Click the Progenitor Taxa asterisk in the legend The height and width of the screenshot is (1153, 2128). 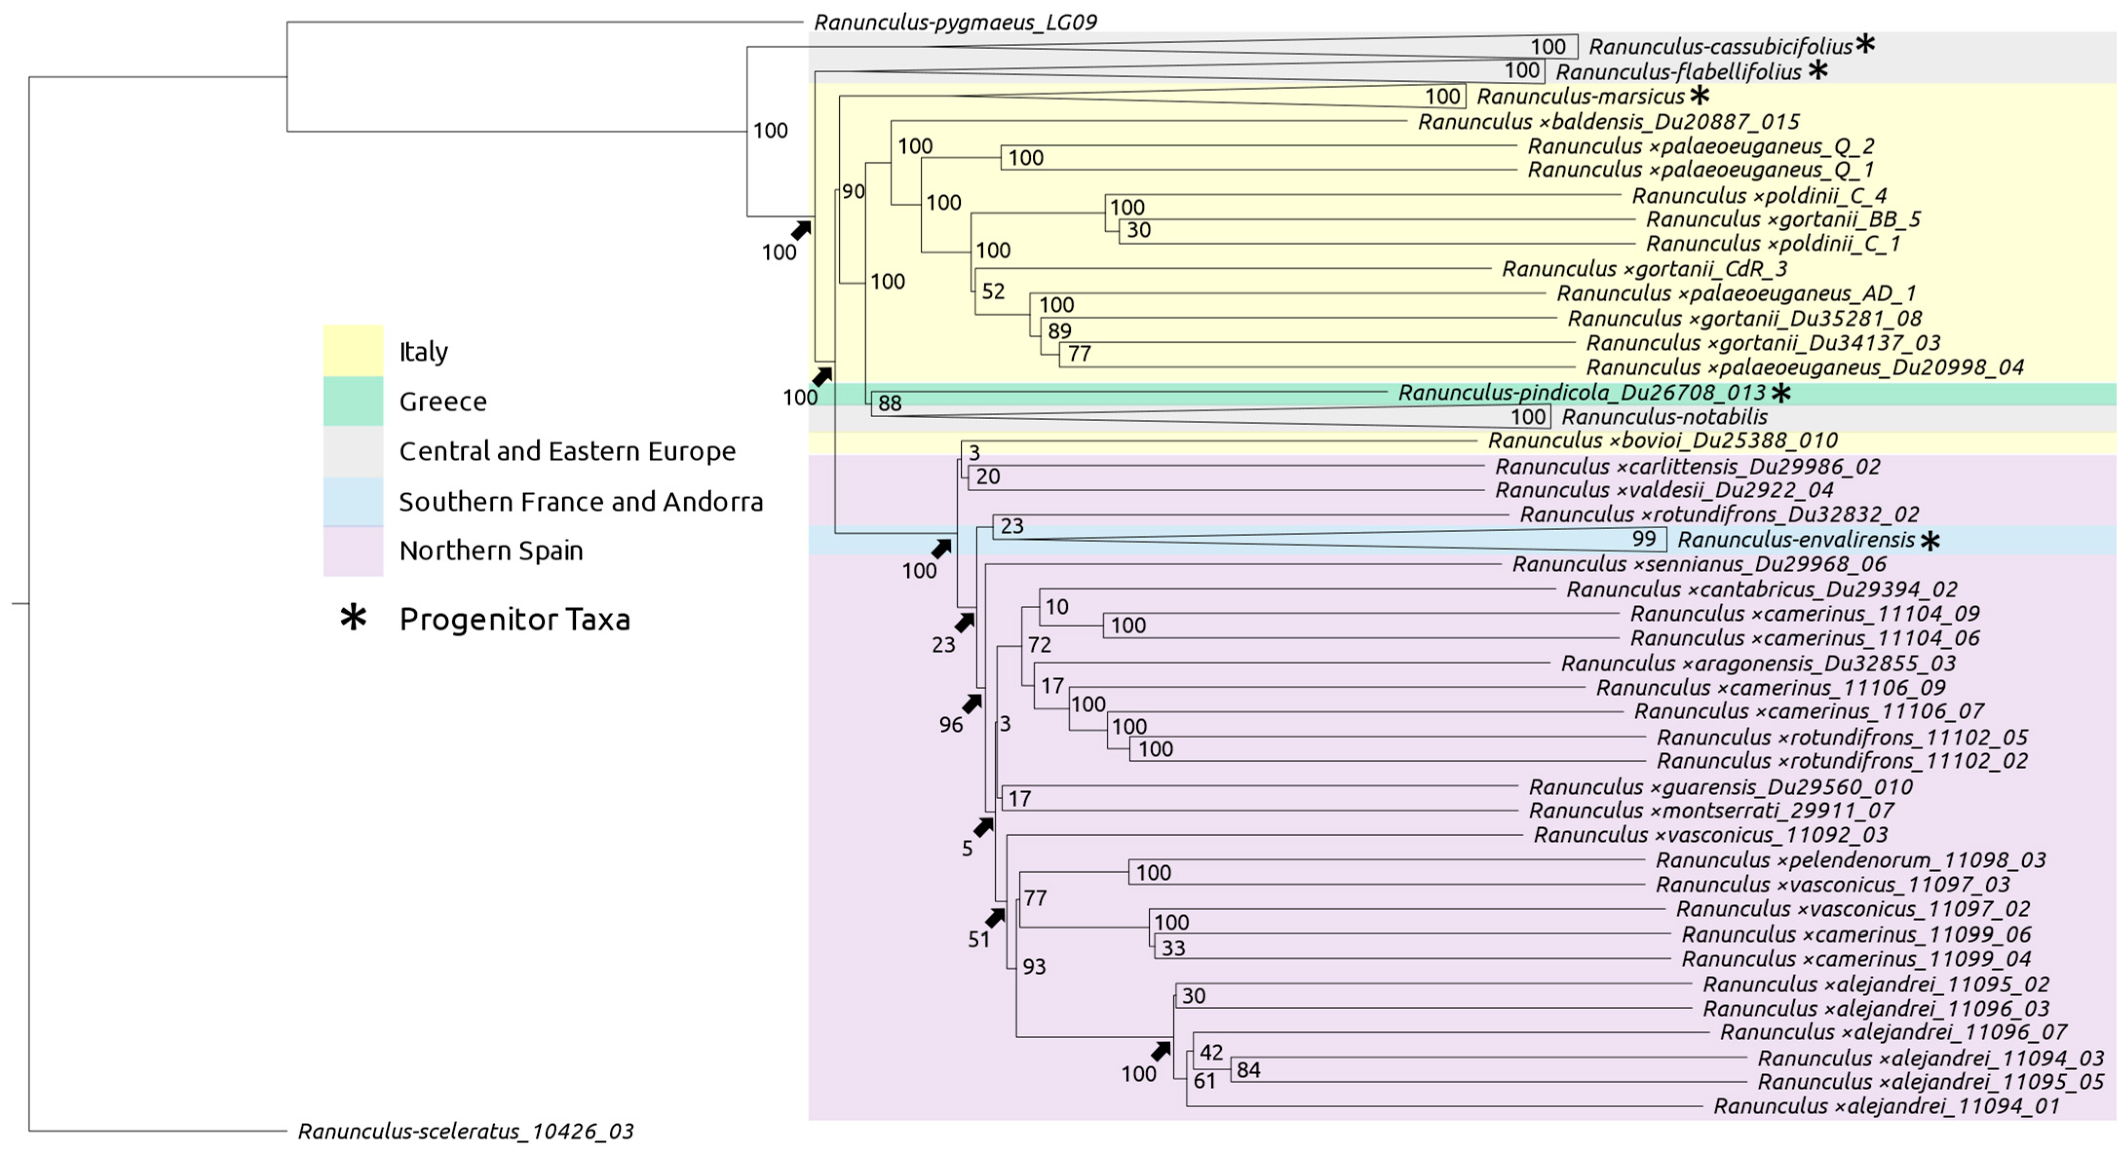354,617
